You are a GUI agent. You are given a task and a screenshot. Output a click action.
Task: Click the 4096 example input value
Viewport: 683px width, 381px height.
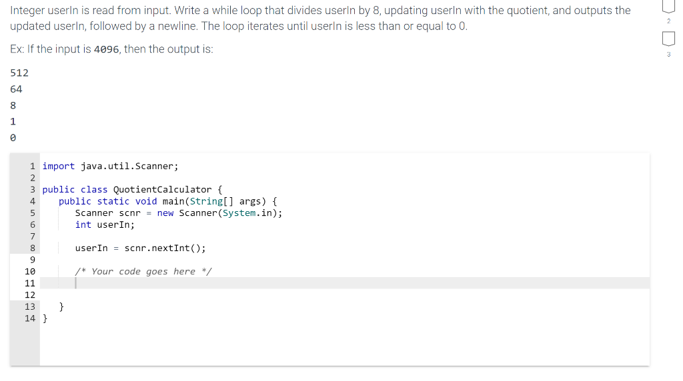pyautogui.click(x=106, y=49)
